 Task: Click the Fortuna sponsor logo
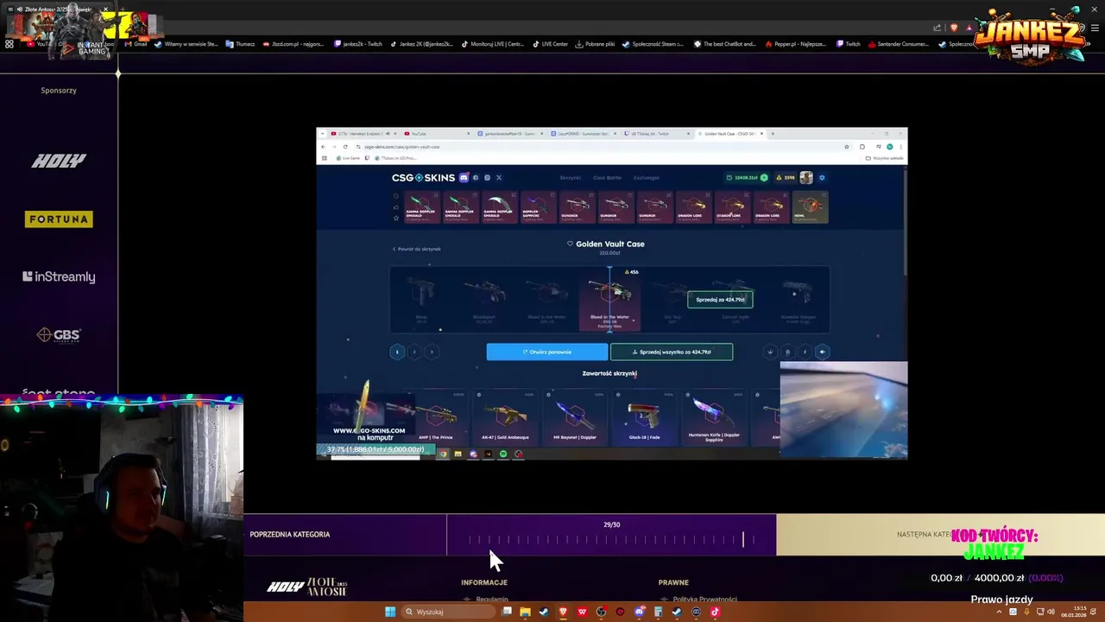coord(59,219)
